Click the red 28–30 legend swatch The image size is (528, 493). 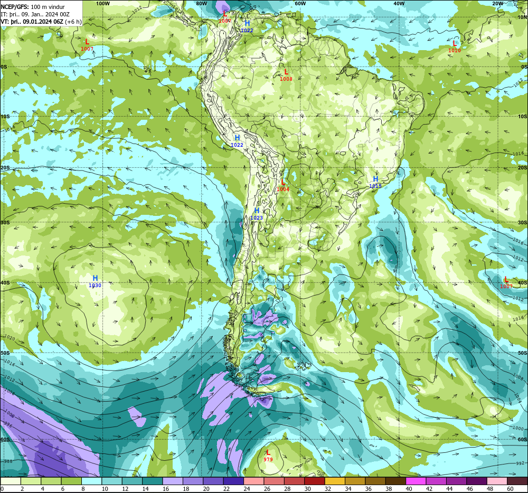[x=294, y=481]
